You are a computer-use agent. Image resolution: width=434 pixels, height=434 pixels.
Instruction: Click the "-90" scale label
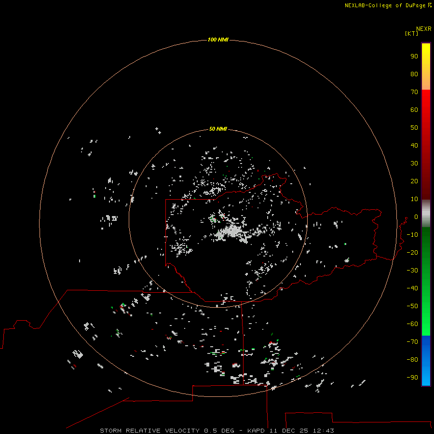tap(412, 377)
